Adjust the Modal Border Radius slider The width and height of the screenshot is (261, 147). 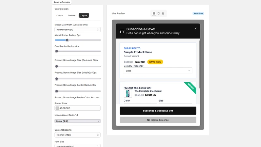click(x=78, y=40)
